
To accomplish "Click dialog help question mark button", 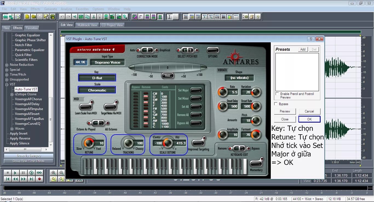I will [x=311, y=39].
